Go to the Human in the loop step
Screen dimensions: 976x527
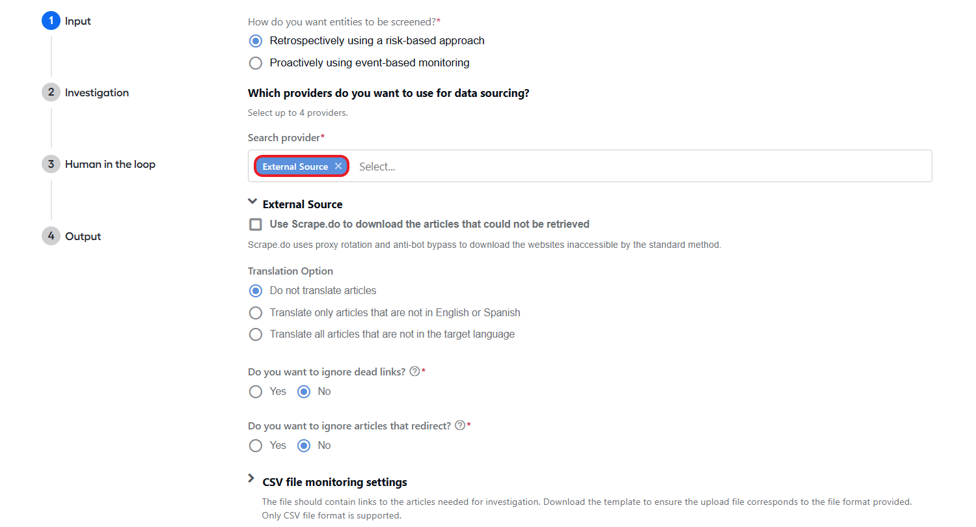(x=110, y=164)
